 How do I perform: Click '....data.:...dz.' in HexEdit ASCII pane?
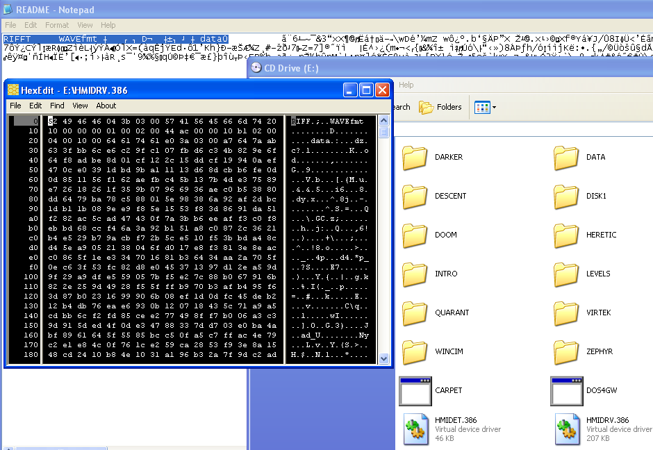[329, 141]
